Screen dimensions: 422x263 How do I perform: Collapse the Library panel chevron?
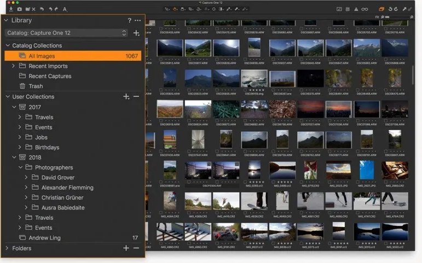pos(6,20)
